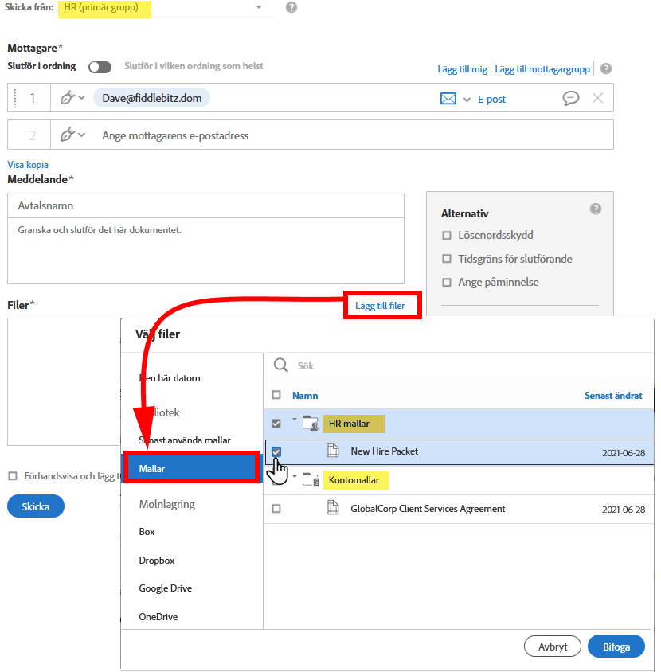Click the HR mallar folder icon

(310, 424)
